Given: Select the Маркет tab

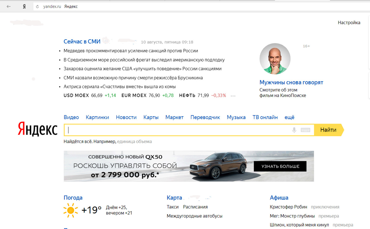Looking at the screenshot, I should coord(175,117).
